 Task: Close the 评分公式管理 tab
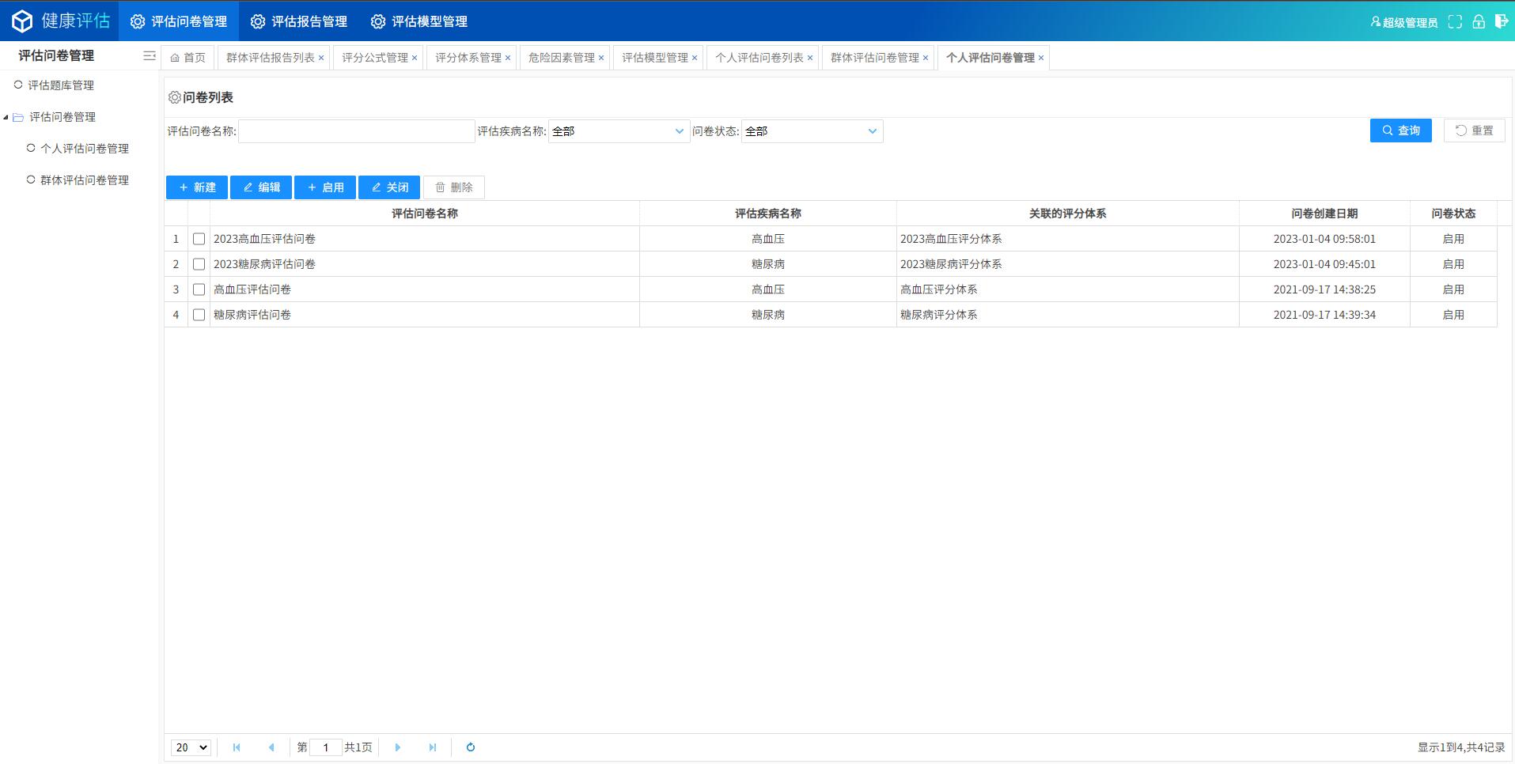415,58
